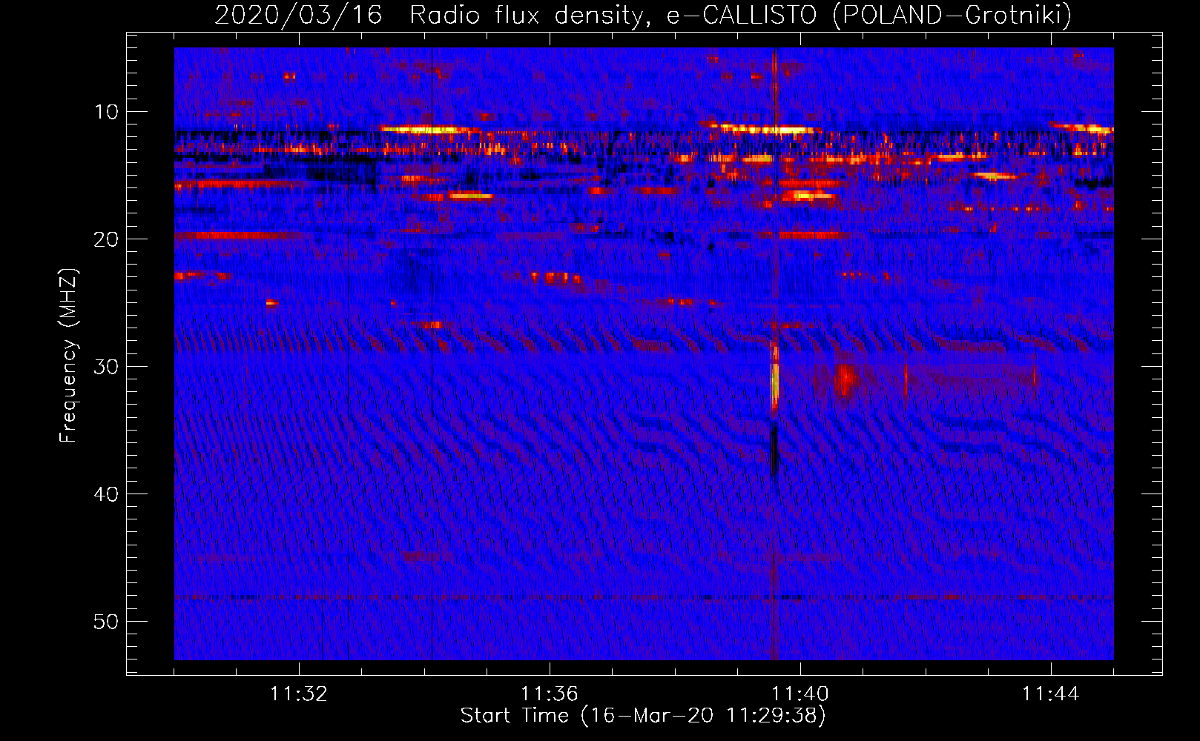Click the 'Frequency (MHZ)' axis label

pyautogui.click(x=68, y=356)
